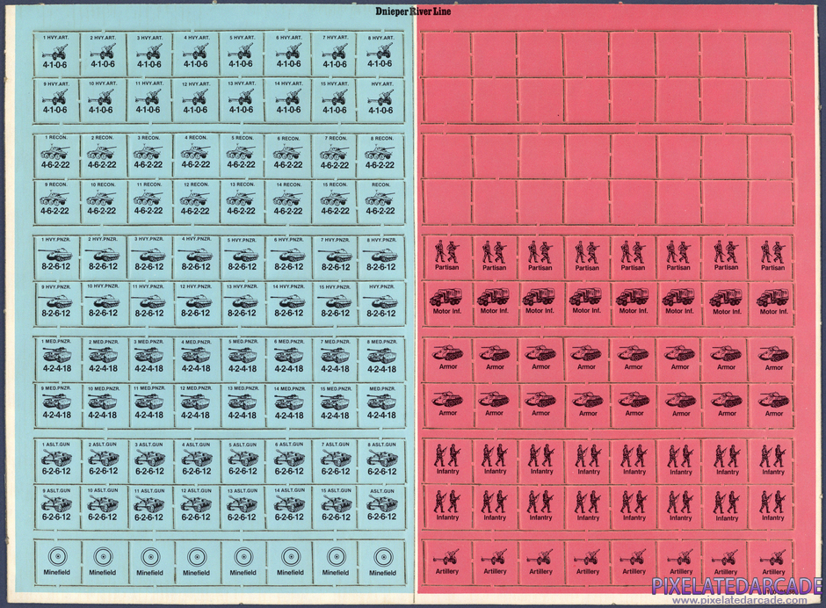The width and height of the screenshot is (826, 608).
Task: Select the 1 ASLT.GUN counter
Action: [x=56, y=460]
